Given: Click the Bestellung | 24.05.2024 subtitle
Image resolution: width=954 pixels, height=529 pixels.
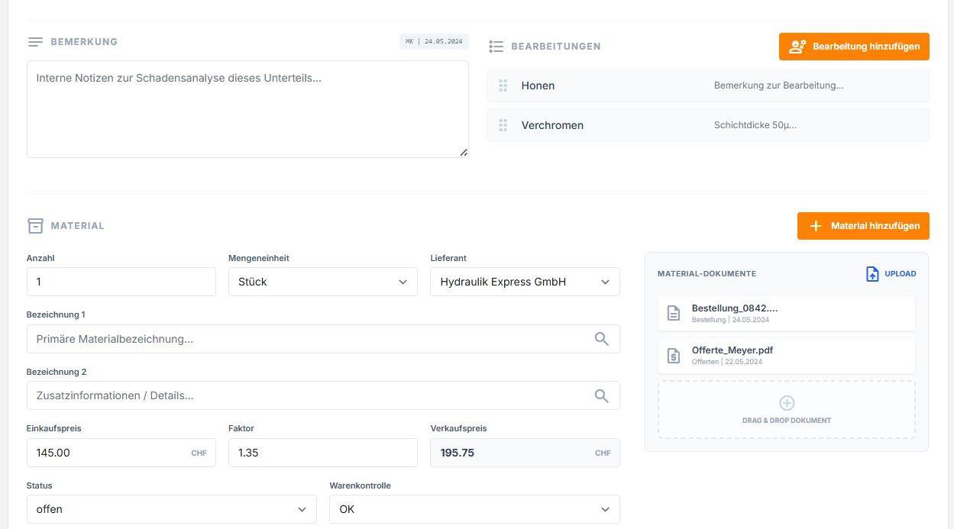Looking at the screenshot, I should click(x=729, y=320).
